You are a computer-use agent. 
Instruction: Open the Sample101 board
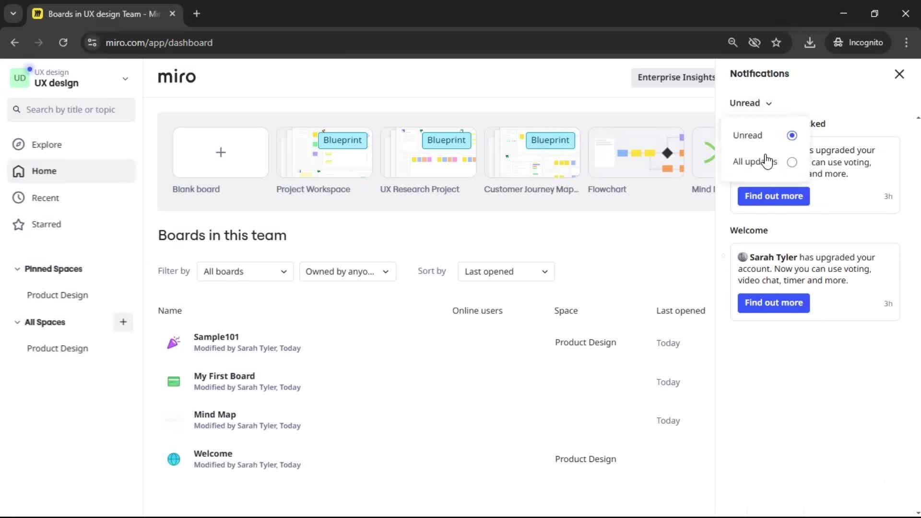coord(216,337)
